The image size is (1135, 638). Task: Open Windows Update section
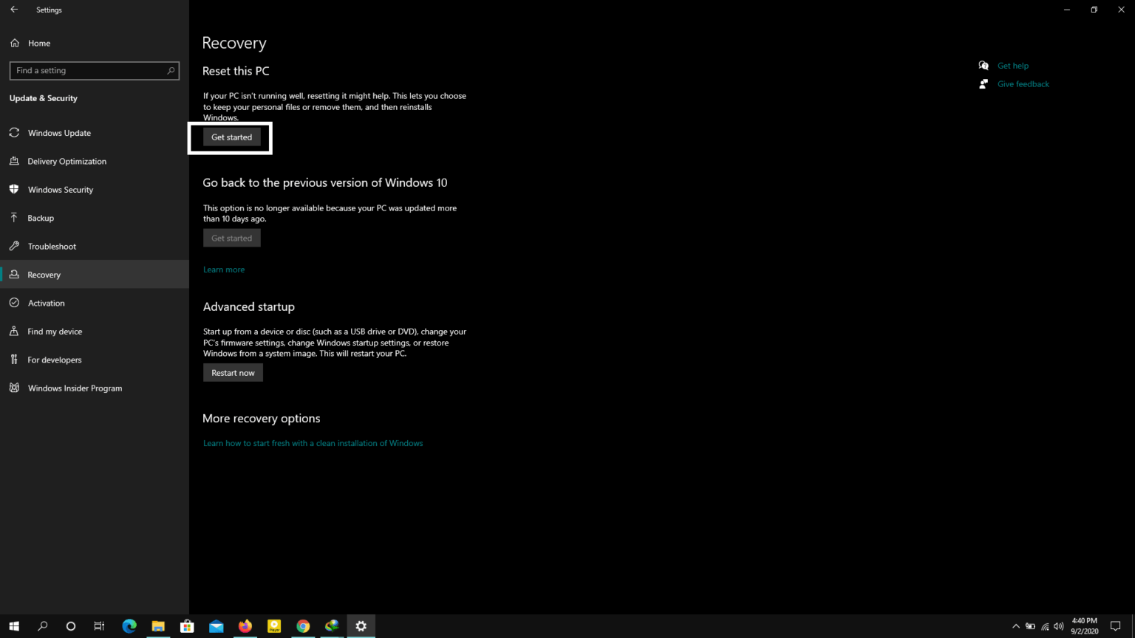tap(59, 133)
